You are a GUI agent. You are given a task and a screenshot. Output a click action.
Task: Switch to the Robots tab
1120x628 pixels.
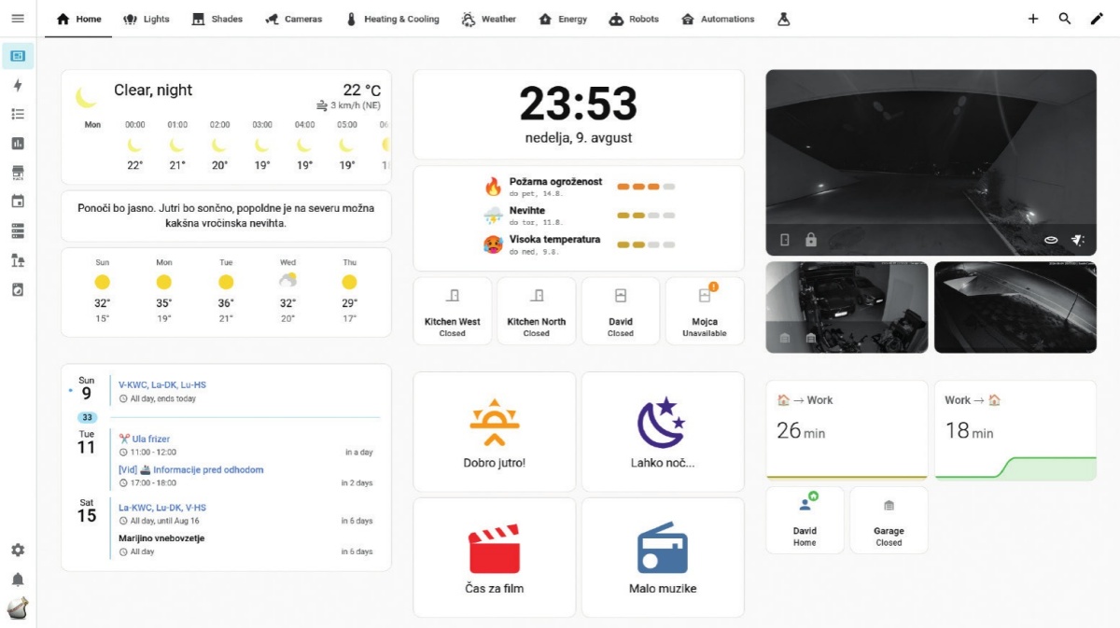(634, 19)
